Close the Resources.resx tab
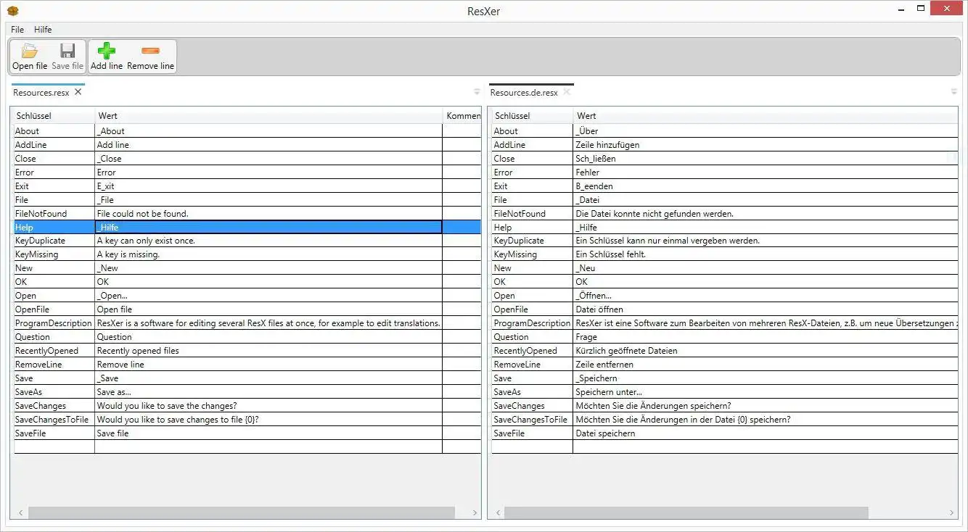 [x=78, y=92]
